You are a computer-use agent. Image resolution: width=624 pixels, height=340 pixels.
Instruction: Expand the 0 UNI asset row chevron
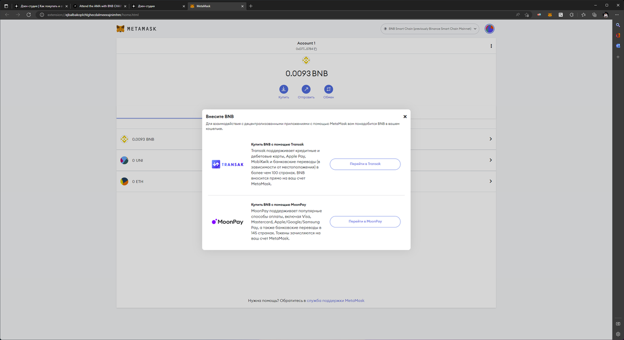click(490, 160)
